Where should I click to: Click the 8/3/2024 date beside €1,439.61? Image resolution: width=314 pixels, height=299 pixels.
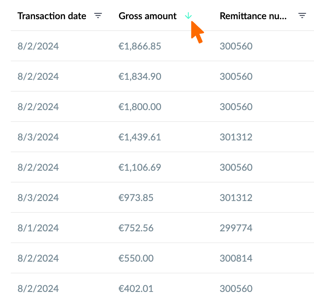(x=38, y=137)
